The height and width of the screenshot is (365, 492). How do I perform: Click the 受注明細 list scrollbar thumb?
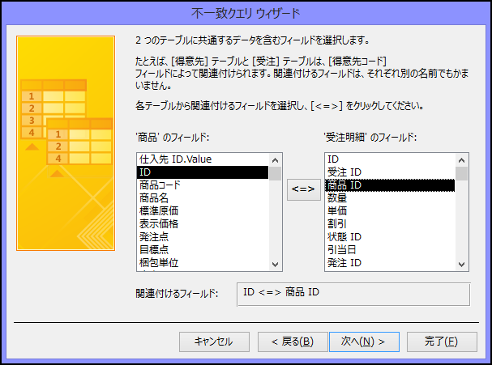click(461, 173)
